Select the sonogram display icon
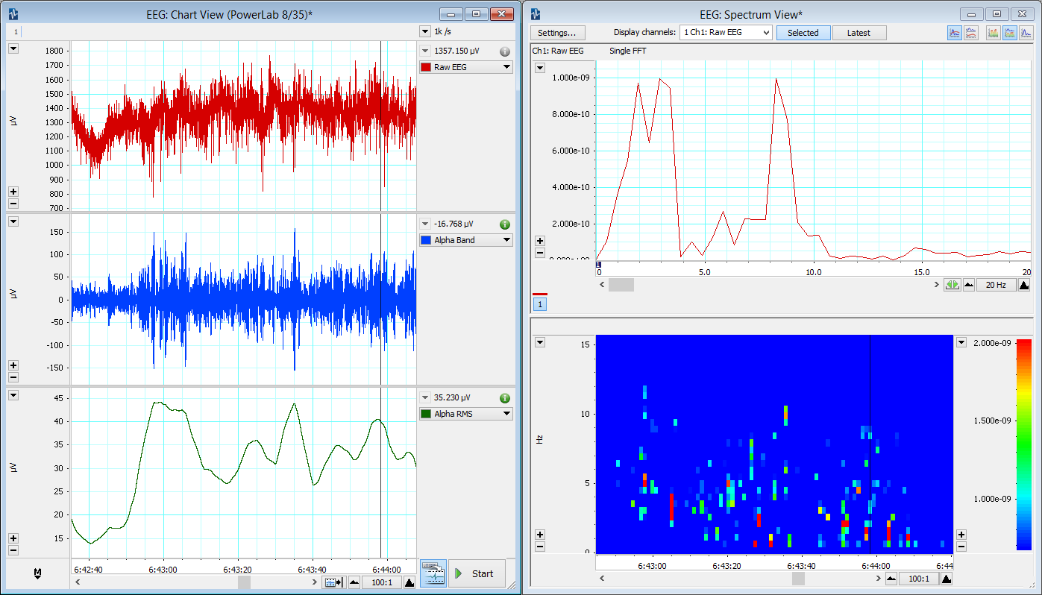1042x595 pixels. [1010, 33]
